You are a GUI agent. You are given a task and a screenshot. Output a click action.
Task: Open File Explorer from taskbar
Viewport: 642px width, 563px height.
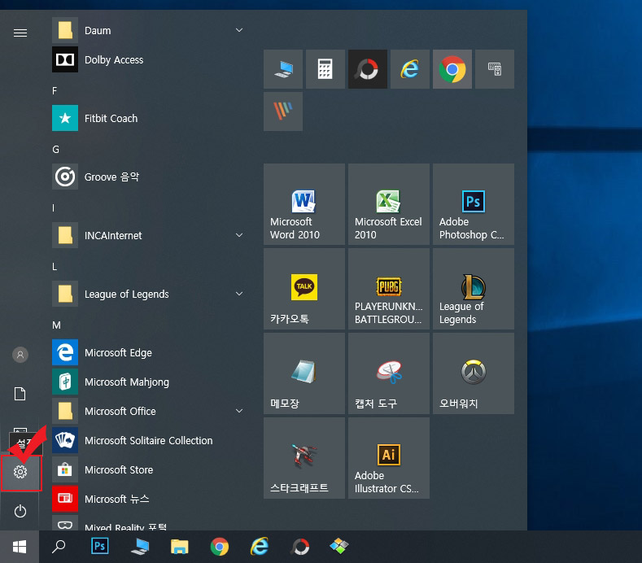[x=179, y=547]
